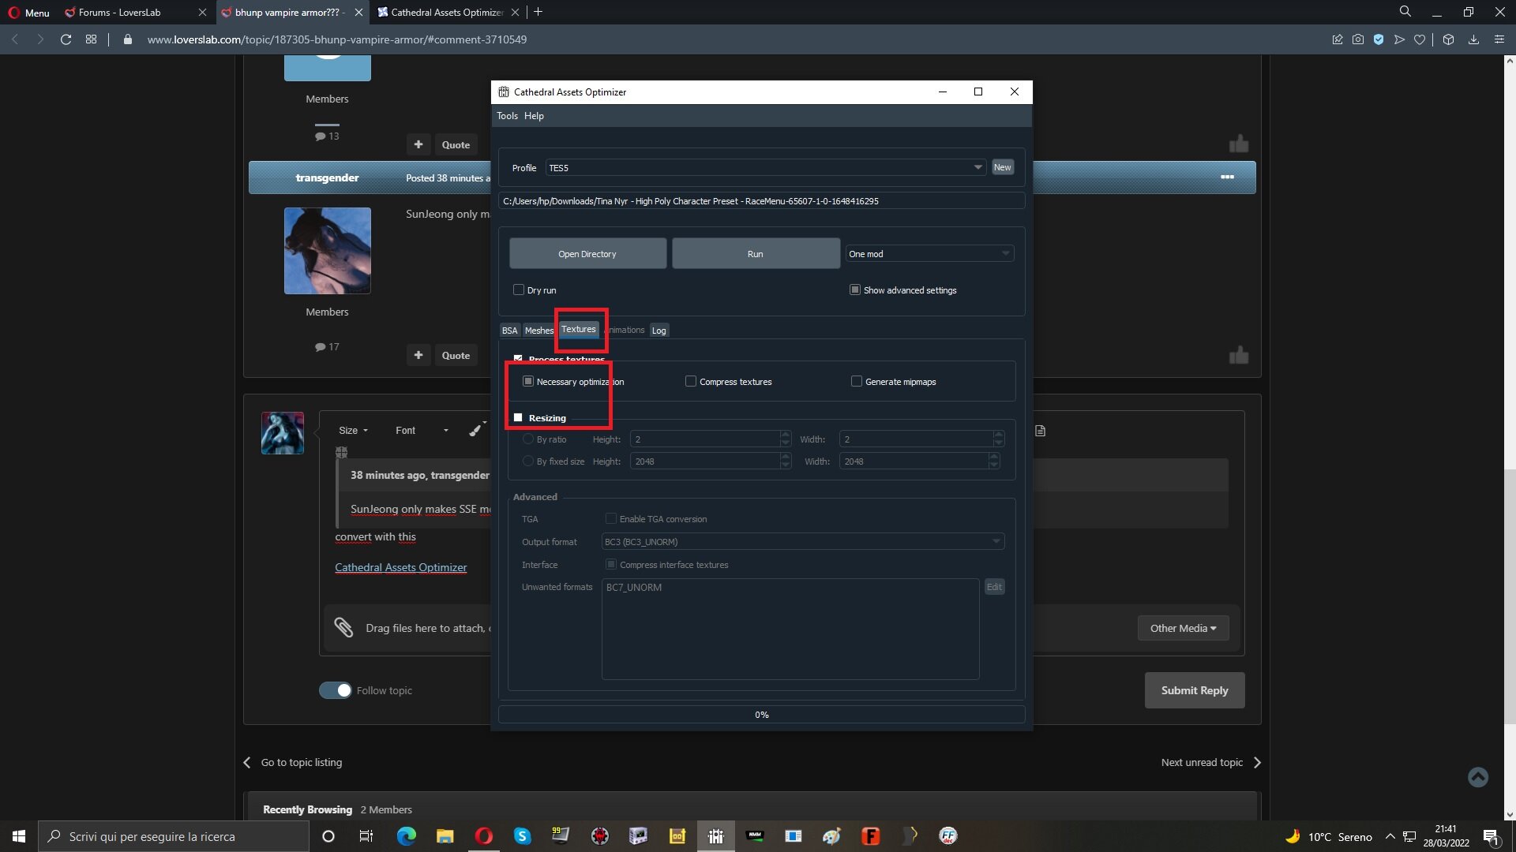Click the Unwanted formats text area
Screen dimensions: 1516x852
(790, 629)
